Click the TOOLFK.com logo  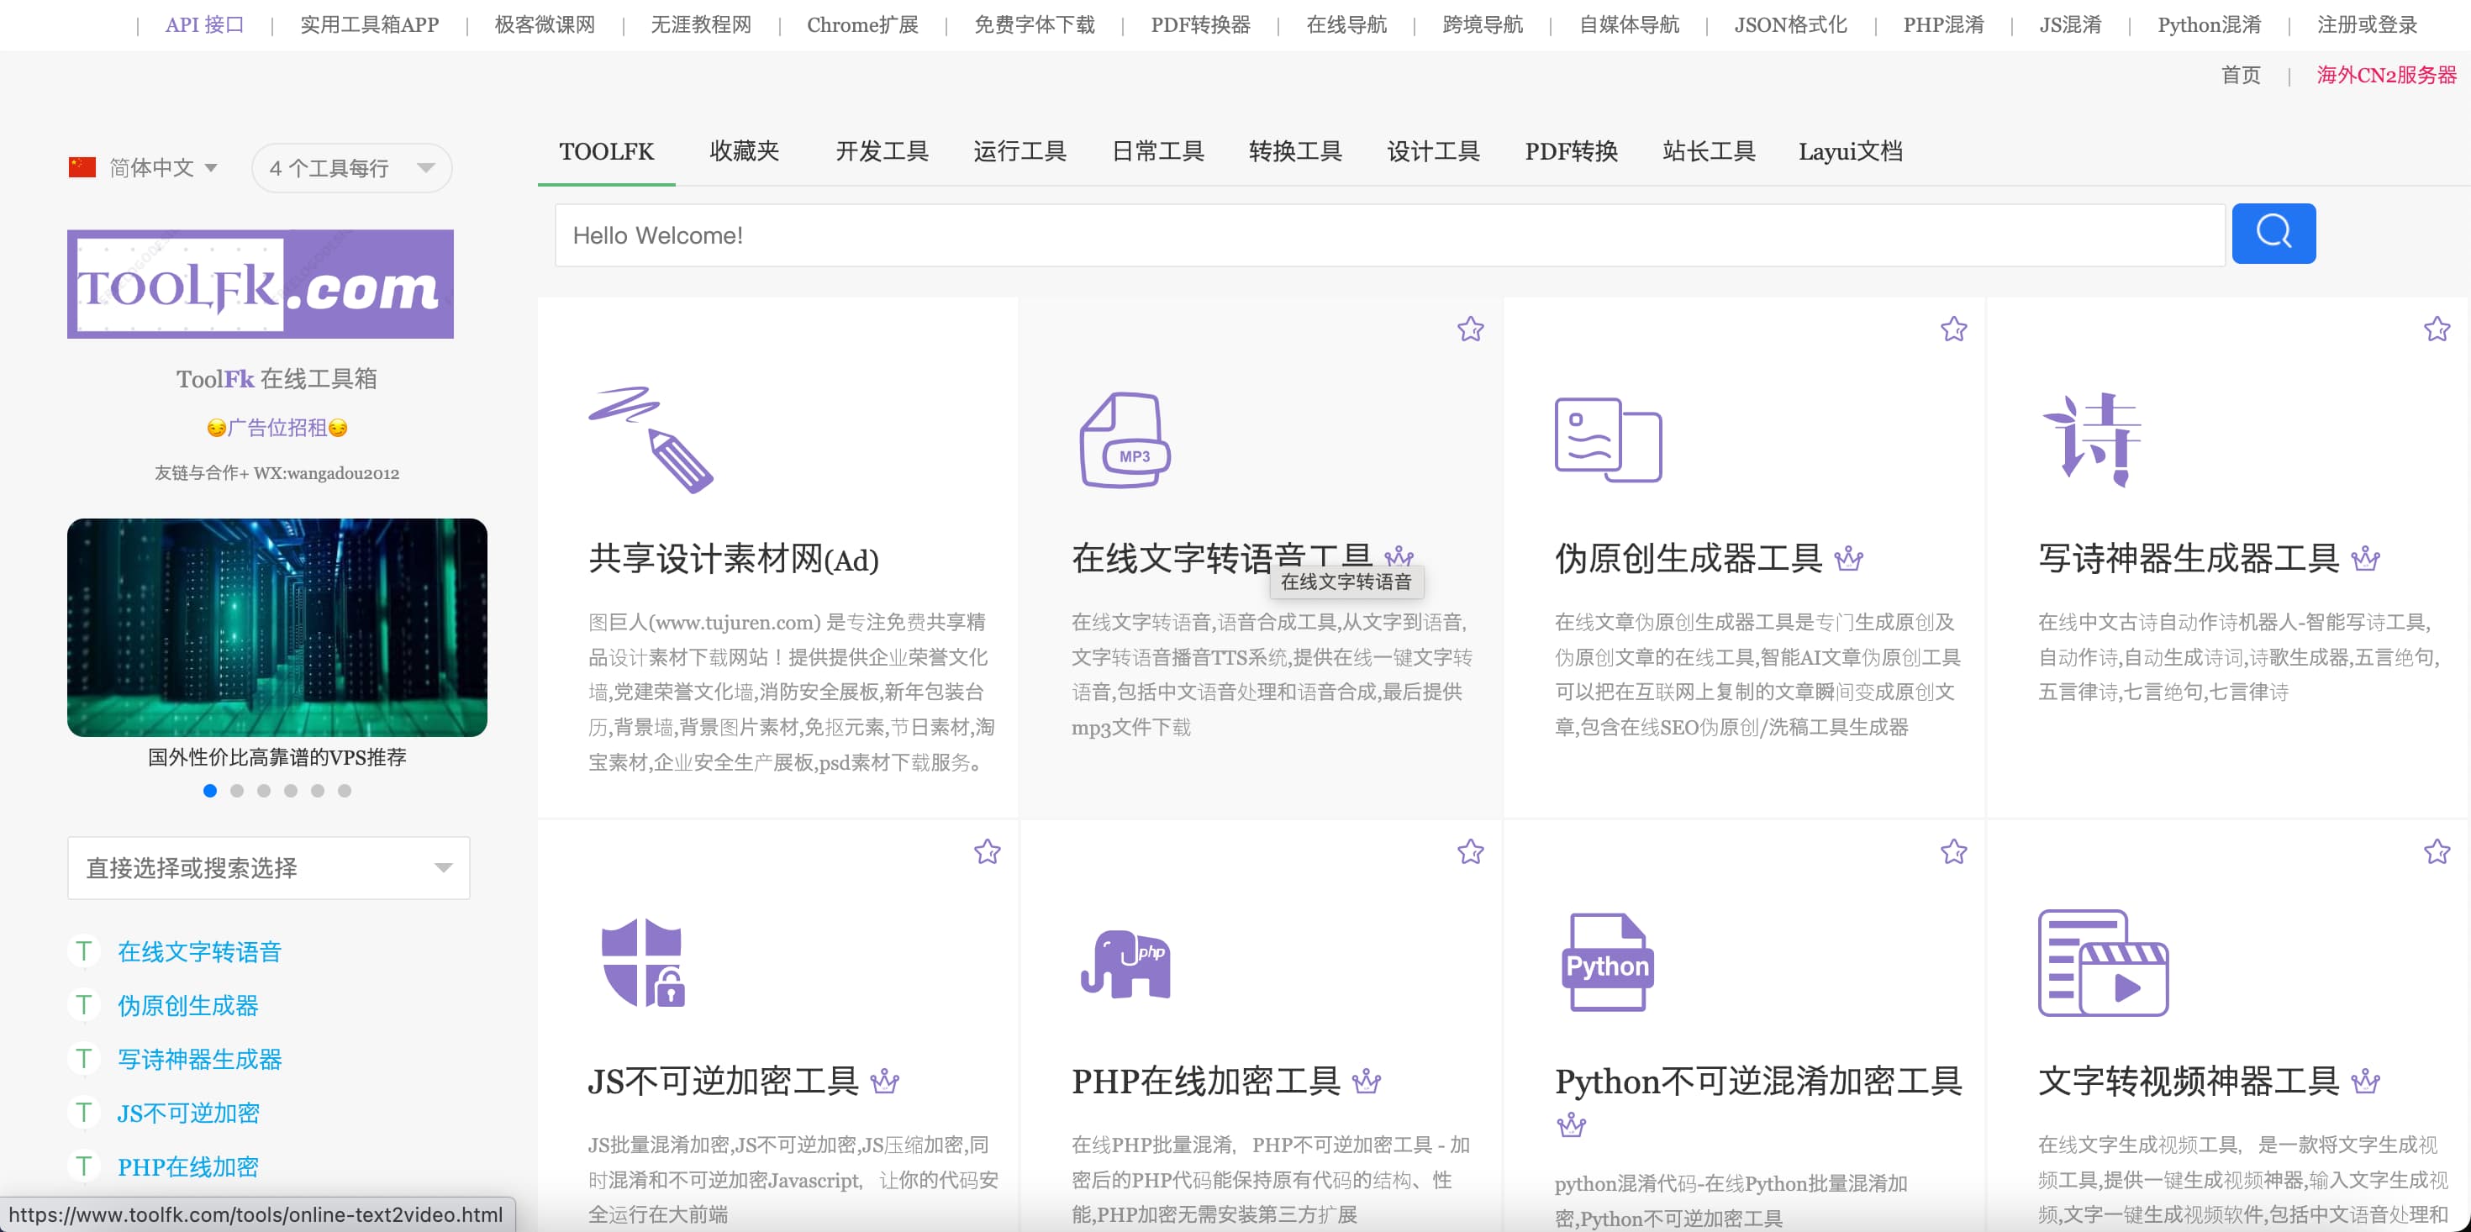260,284
